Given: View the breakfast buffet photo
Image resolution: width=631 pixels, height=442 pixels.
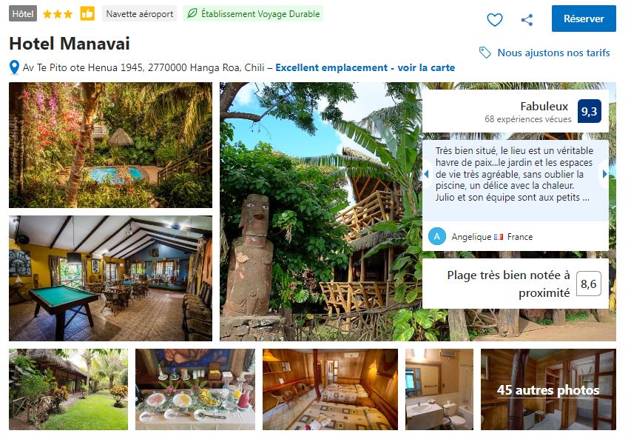Looking at the screenshot, I should 195,389.
